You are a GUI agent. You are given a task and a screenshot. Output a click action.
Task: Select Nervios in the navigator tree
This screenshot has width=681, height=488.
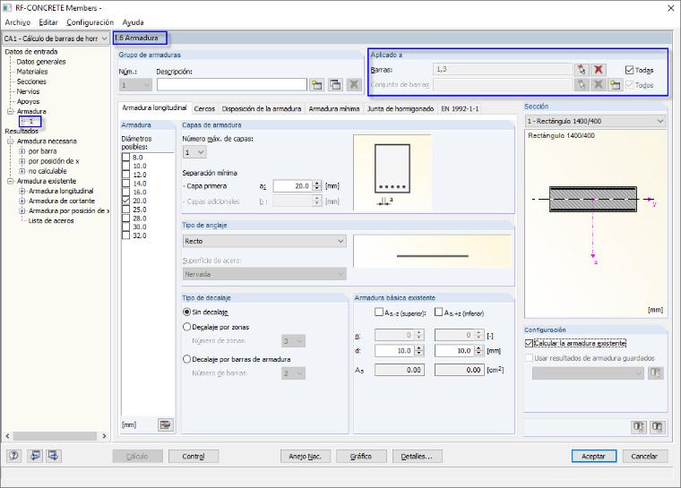coord(28,91)
